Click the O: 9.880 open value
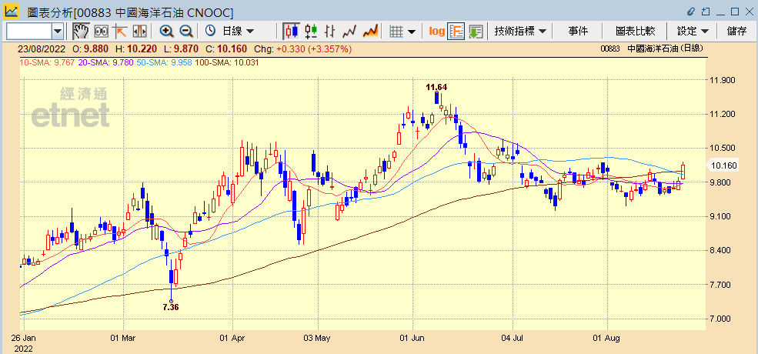Image resolution: width=758 pixels, height=354 pixels. point(90,48)
